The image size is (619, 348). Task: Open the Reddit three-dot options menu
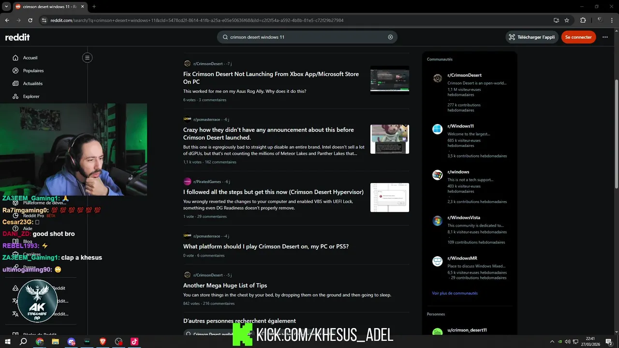click(605, 37)
